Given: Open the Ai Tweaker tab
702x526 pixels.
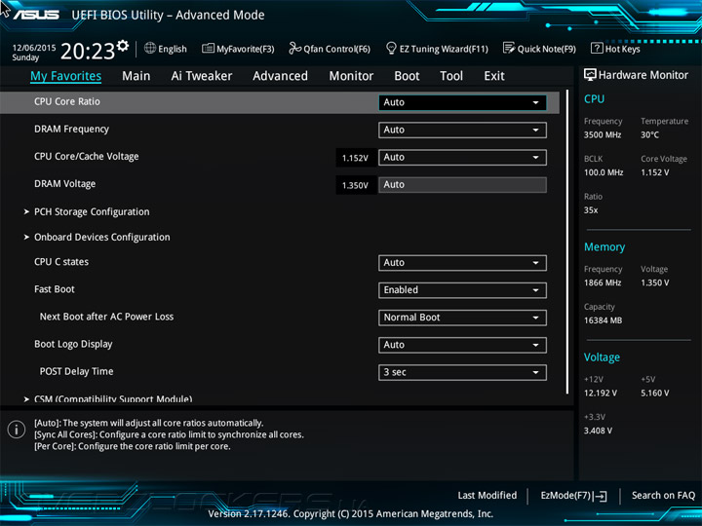Looking at the screenshot, I should pyautogui.click(x=202, y=76).
